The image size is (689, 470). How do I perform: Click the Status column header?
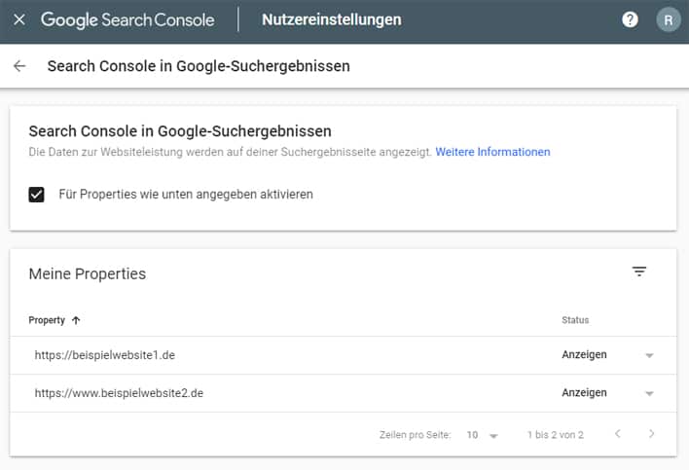click(575, 320)
